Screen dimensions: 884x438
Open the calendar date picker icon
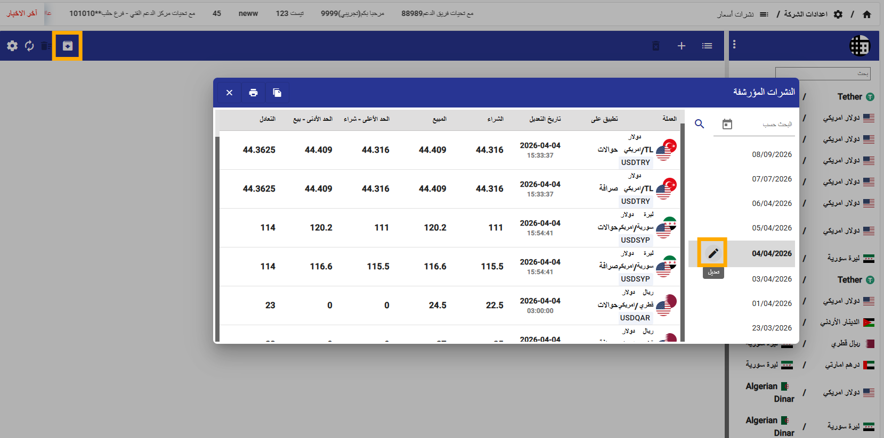click(727, 124)
